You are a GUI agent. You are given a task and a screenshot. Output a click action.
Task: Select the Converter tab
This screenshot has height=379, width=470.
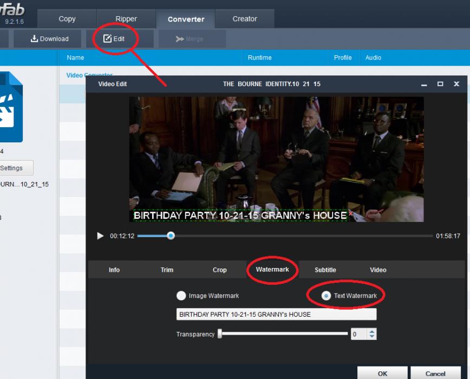point(186,19)
